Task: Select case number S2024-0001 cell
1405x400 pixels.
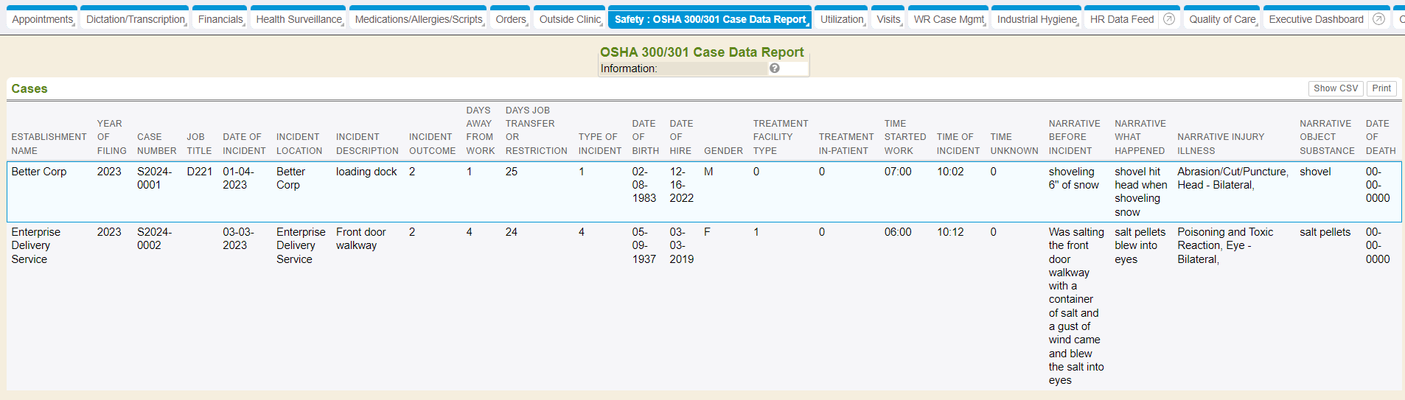Action: click(154, 178)
